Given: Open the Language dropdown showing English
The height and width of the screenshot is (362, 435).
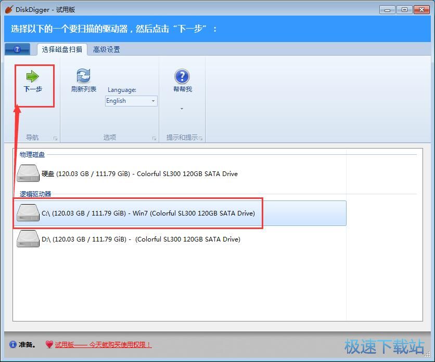Looking at the screenshot, I should [131, 101].
